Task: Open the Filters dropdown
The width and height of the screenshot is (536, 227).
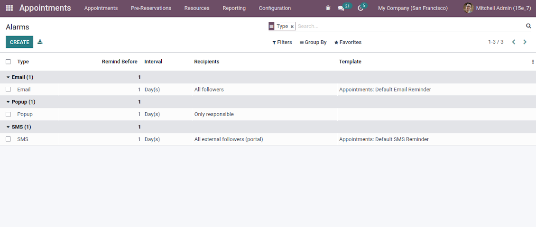Action: tap(282, 42)
